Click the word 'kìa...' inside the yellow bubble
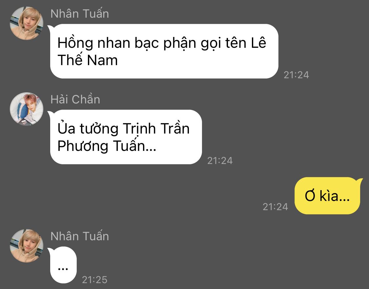This screenshot has width=369, height=289. click(x=335, y=196)
